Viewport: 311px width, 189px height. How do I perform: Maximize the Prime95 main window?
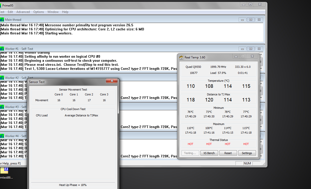coord(250,4)
